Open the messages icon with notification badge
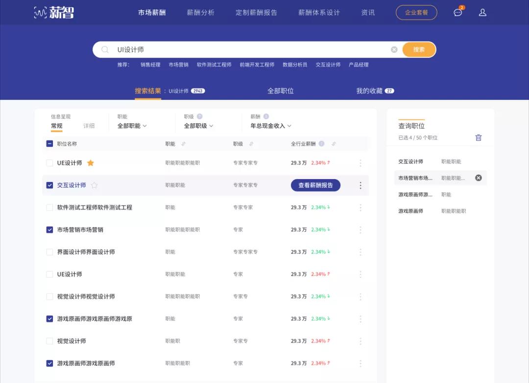Viewport: 529px width, 383px height. tap(458, 13)
